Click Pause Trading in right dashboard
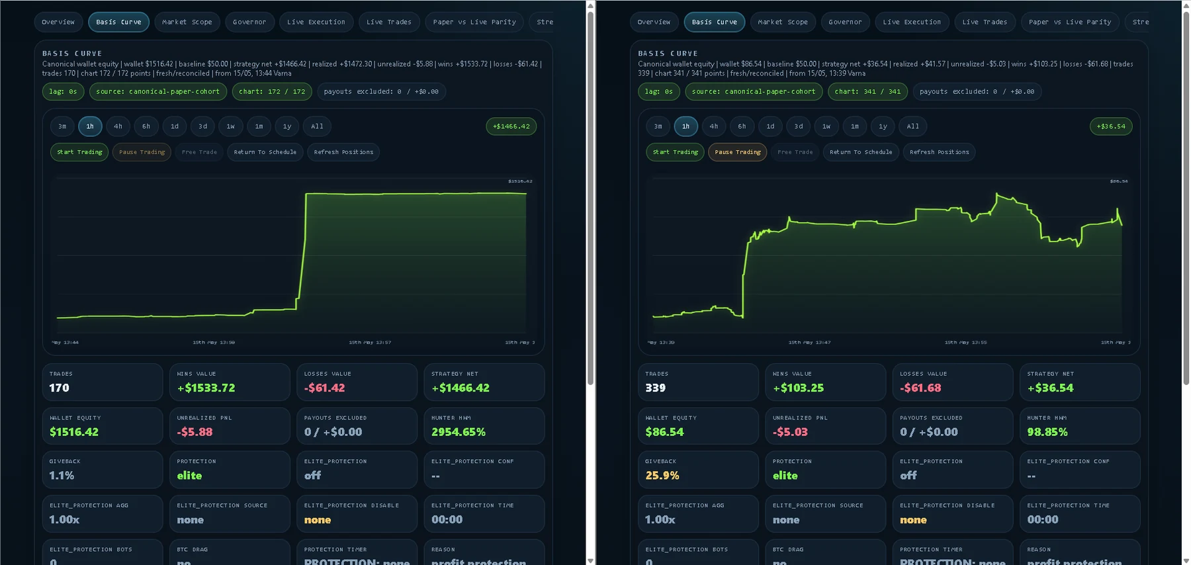Viewport: 1191px width, 565px height. [737, 152]
